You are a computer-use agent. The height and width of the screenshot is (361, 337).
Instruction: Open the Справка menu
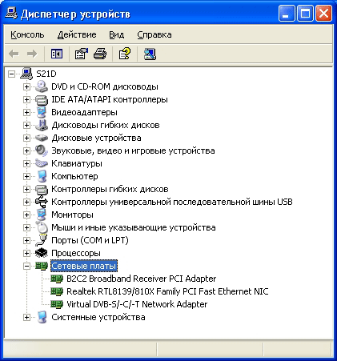[154, 34]
